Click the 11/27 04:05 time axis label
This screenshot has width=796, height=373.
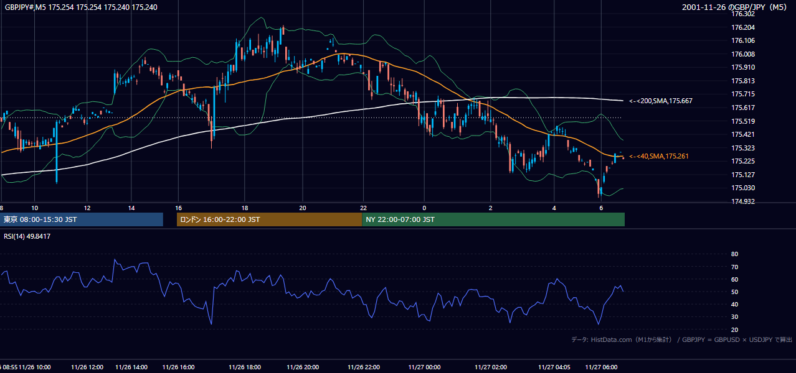[x=554, y=367]
